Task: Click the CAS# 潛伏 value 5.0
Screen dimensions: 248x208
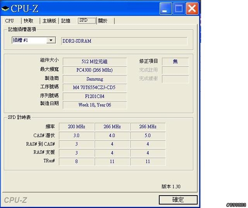Action: point(148,136)
